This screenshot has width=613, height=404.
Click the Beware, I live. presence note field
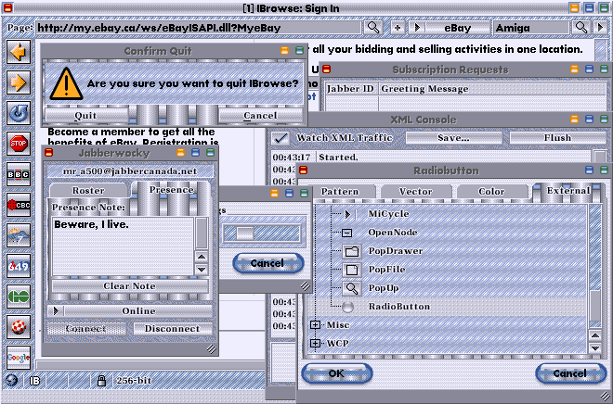123,246
